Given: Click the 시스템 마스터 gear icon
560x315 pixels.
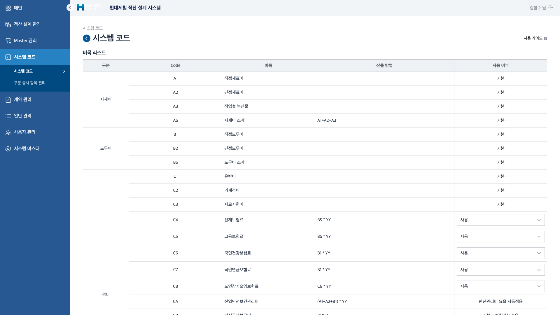Looking at the screenshot, I should click(x=8, y=149).
